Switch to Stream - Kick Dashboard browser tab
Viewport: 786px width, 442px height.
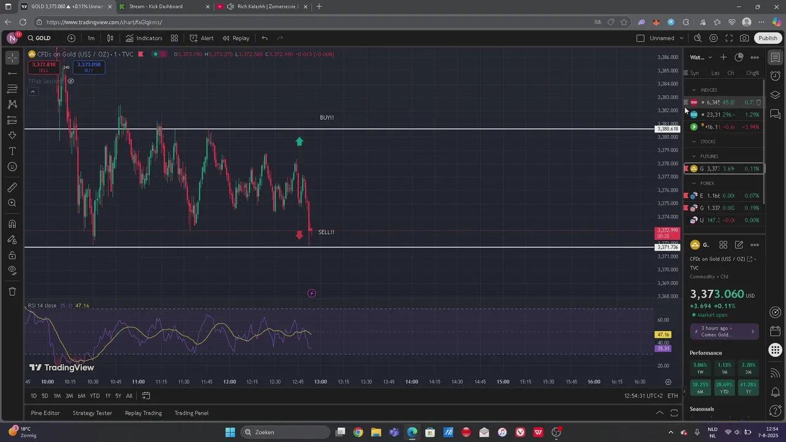[164, 7]
